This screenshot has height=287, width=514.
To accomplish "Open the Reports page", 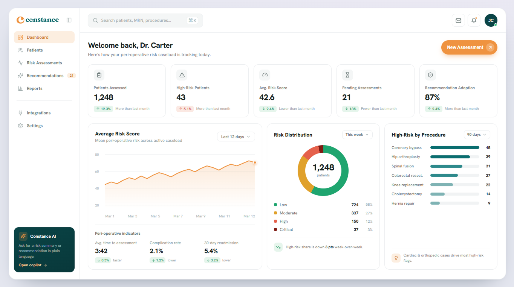I will [44, 88].
